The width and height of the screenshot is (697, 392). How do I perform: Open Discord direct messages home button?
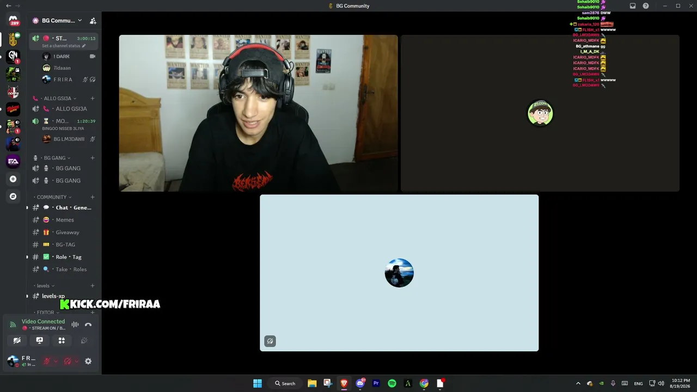13,21
